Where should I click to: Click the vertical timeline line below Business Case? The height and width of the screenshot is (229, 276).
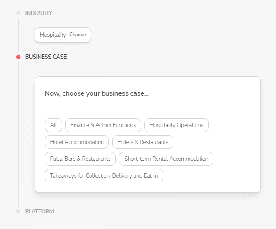pos(18,133)
